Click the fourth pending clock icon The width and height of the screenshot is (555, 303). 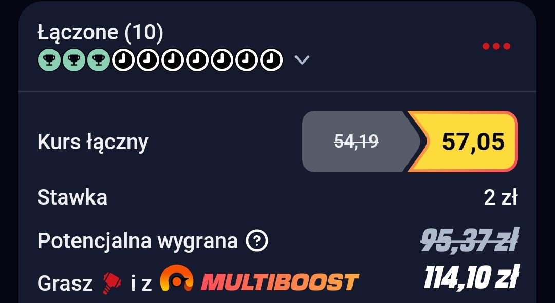tap(197, 60)
